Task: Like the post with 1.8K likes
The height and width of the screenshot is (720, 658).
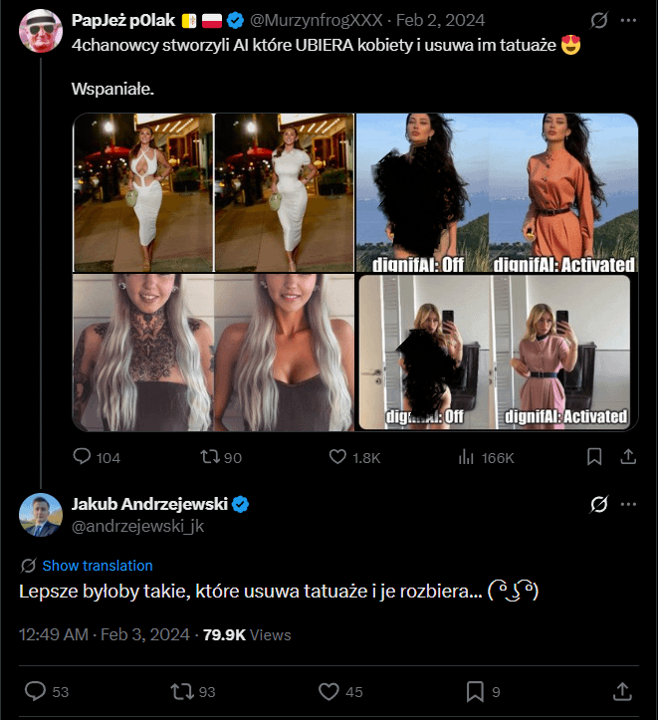Action: point(337,457)
